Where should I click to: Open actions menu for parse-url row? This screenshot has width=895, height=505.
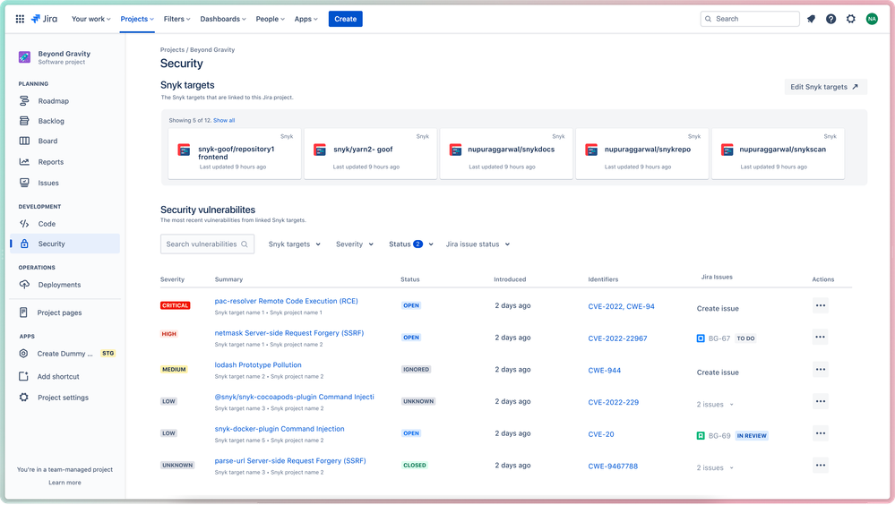click(x=821, y=466)
